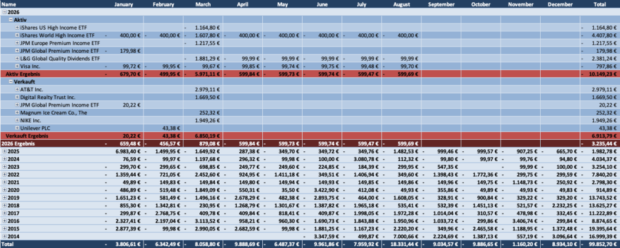Expand the 2021 year row
The image size is (620, 248).
point(4,182)
